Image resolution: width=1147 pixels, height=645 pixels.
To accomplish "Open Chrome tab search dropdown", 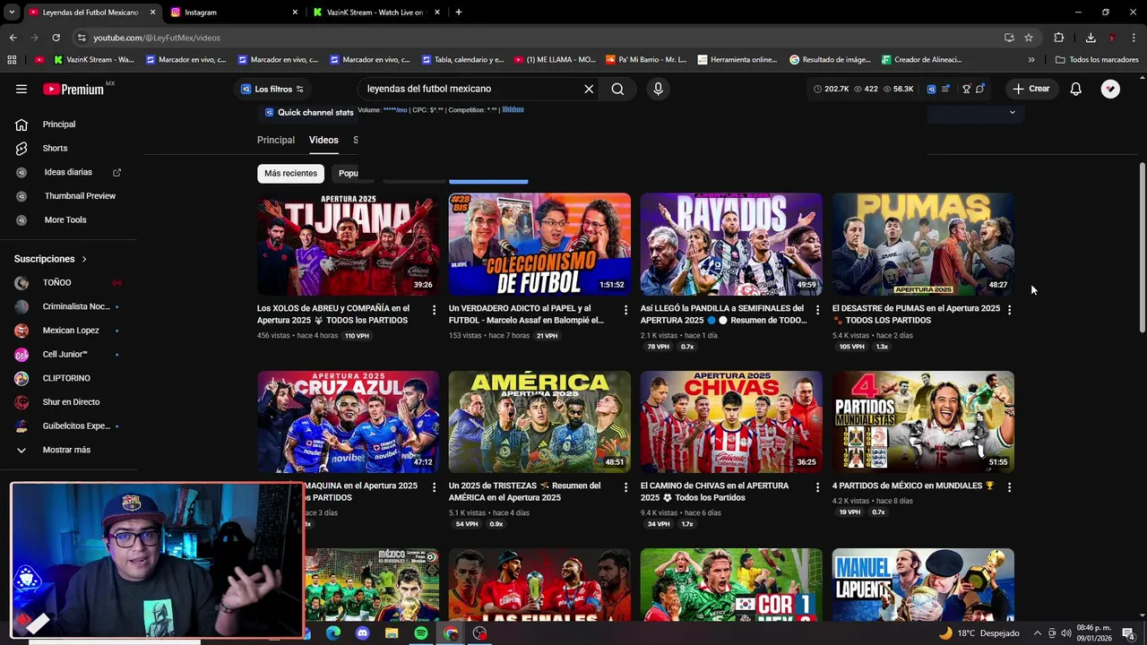I will [12, 13].
